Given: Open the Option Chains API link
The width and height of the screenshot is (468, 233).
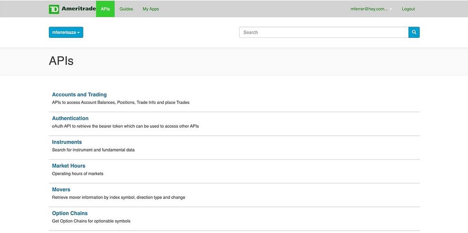Looking at the screenshot, I should click(x=70, y=213).
